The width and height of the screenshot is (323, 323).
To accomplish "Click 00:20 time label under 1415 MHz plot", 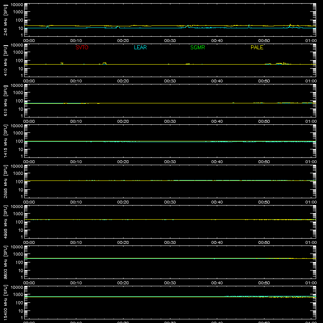I will [x=123, y=162].
